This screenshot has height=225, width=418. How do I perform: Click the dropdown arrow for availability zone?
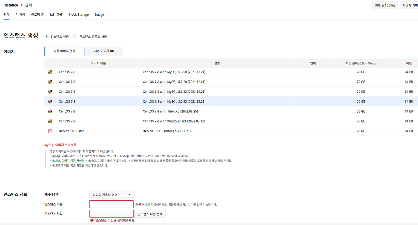click(130, 194)
